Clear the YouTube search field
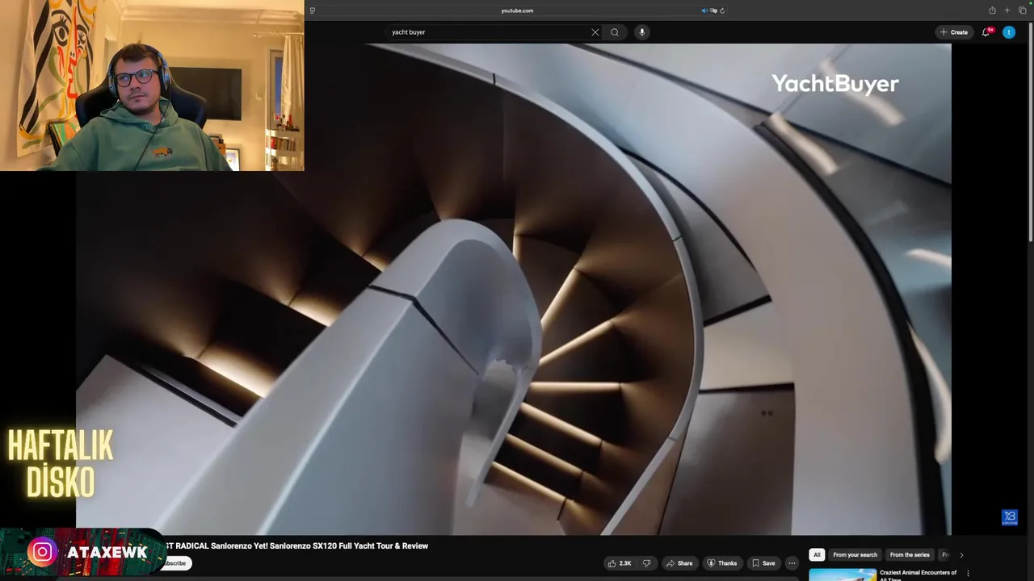 [x=595, y=32]
